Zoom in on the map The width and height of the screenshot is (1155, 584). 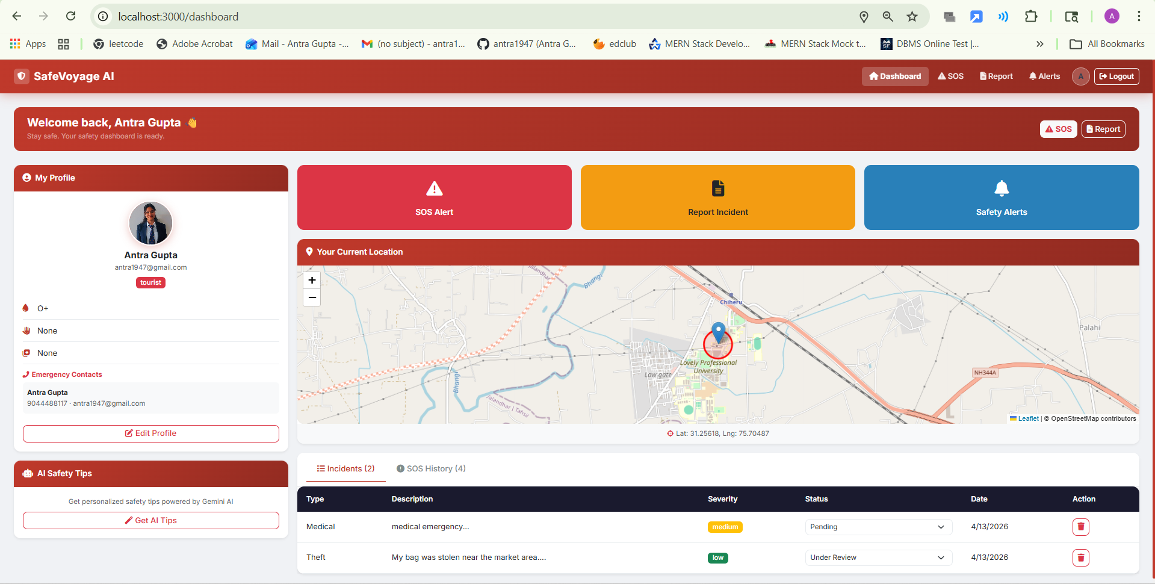[312, 280]
